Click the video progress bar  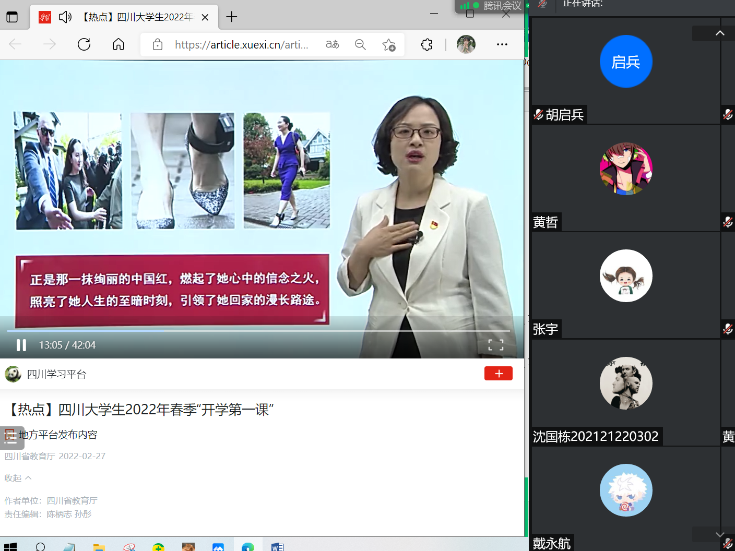pyautogui.click(x=258, y=330)
